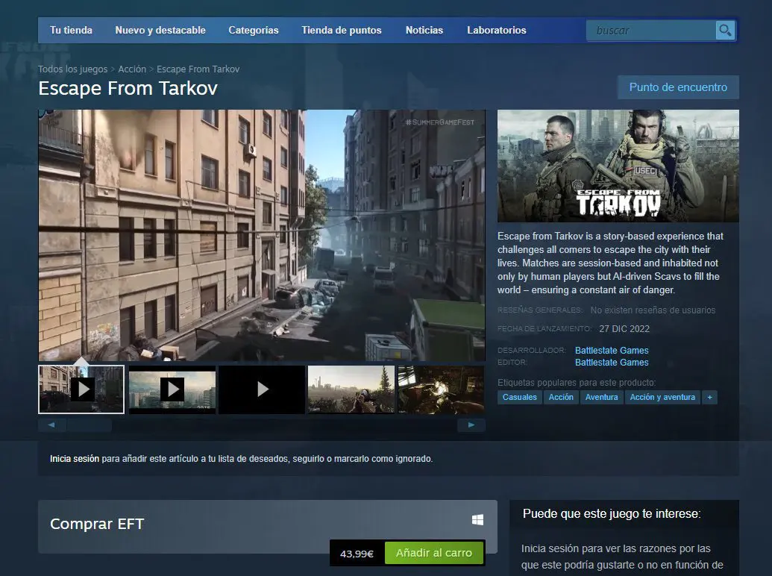
Task: Open the Laboratorios menu
Action: click(497, 30)
